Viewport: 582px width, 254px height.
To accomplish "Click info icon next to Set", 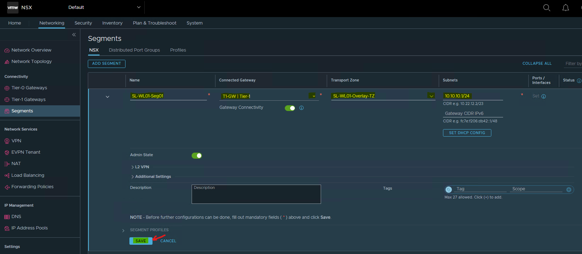I will 543,96.
